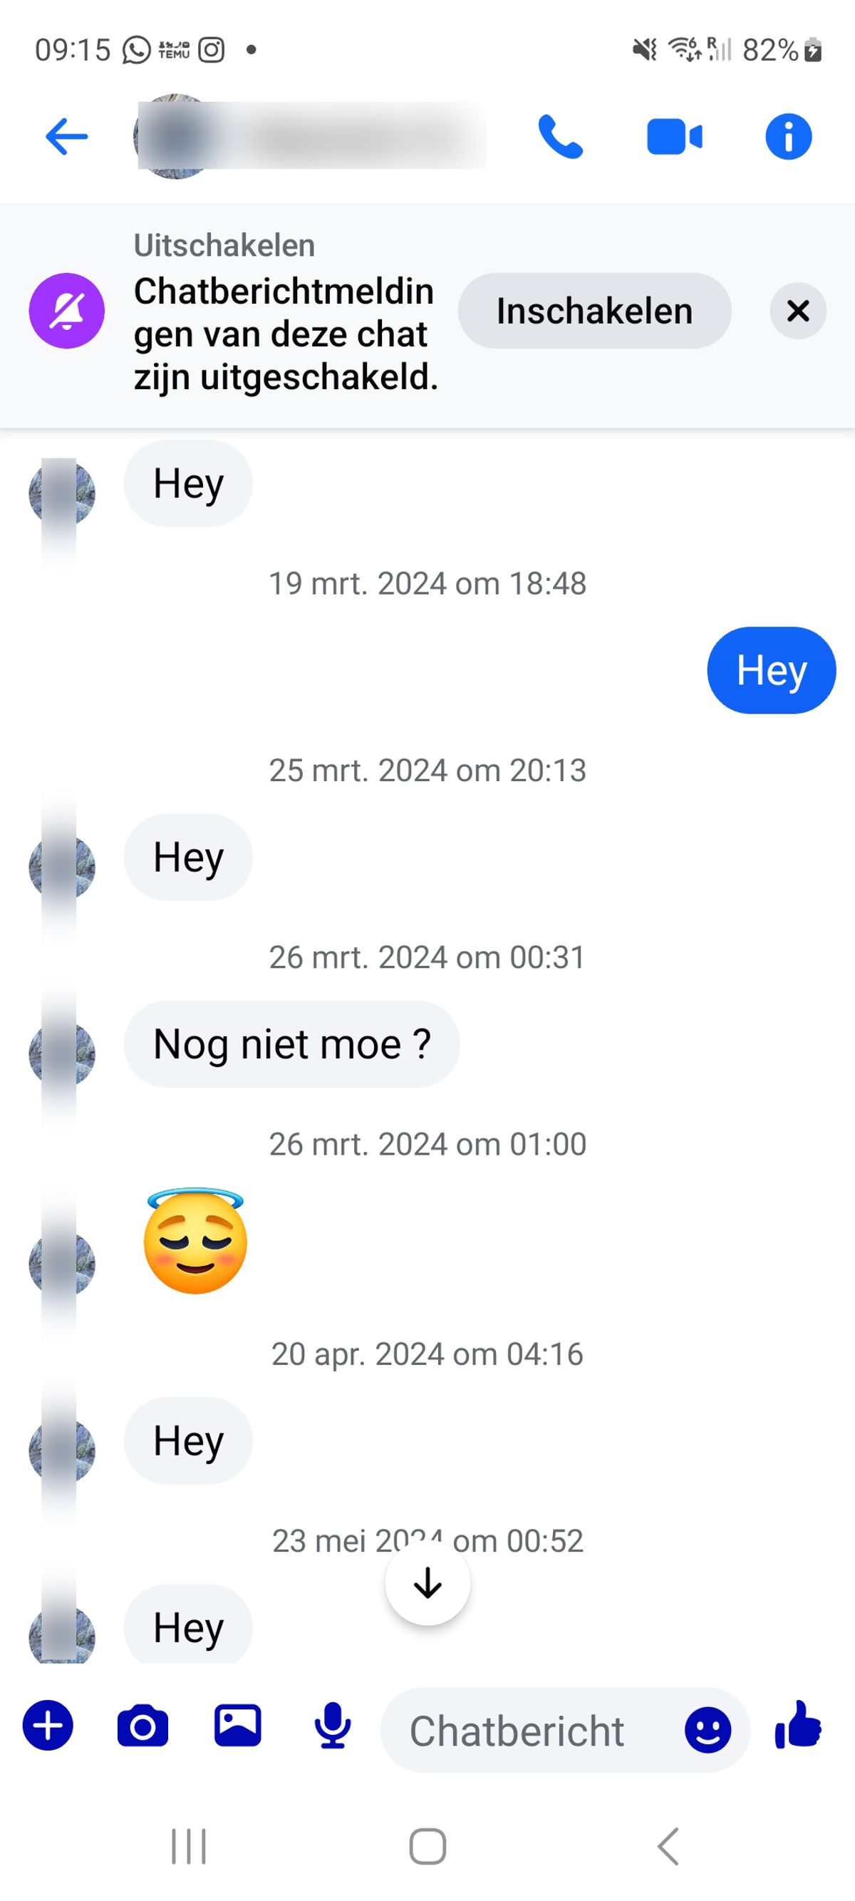
Task: Tap the angel halo emoji message
Action: [x=195, y=1241]
